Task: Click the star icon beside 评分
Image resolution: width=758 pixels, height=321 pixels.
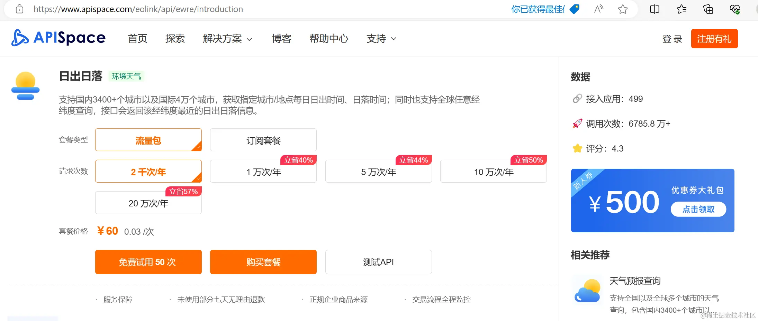Action: pyautogui.click(x=577, y=148)
